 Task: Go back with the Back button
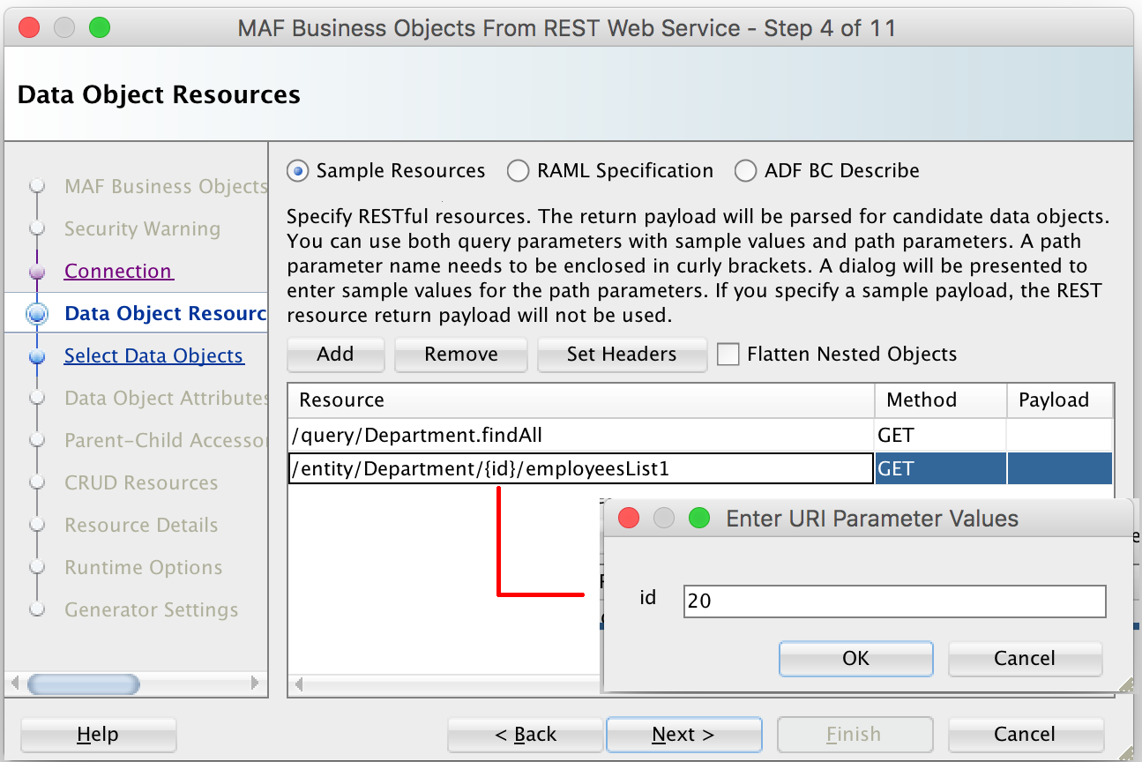coord(526,735)
